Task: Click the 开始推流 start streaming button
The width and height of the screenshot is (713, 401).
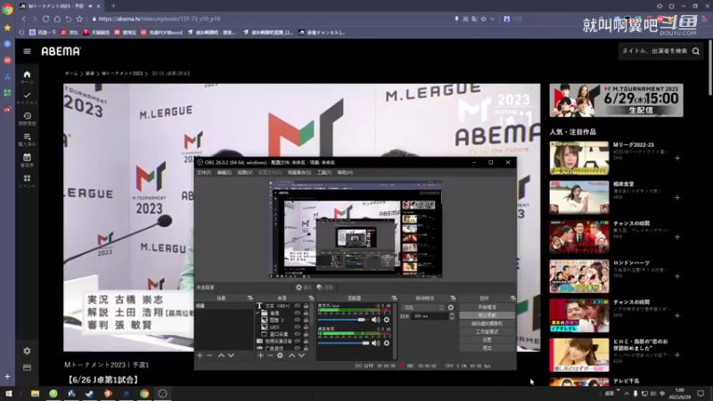Action: 487,307
